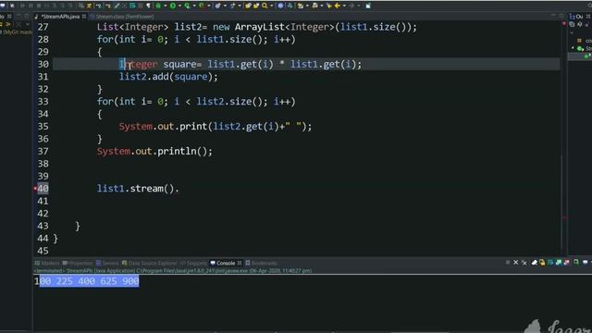Click the yellow back navigation arrow
Screen dimensions: 592x333
click(337, 6)
